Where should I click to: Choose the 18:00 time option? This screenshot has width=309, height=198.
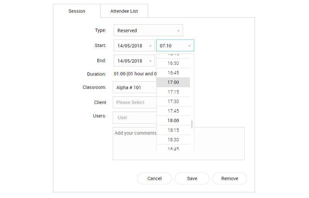tap(173, 120)
